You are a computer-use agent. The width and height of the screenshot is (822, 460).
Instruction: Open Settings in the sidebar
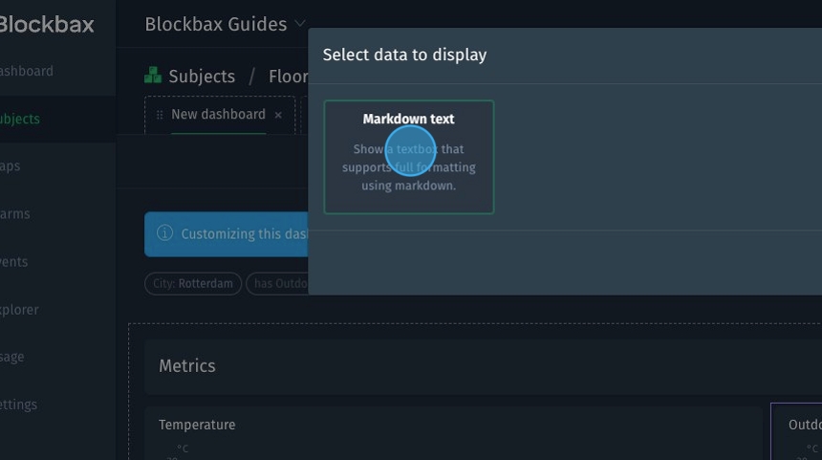(x=19, y=405)
